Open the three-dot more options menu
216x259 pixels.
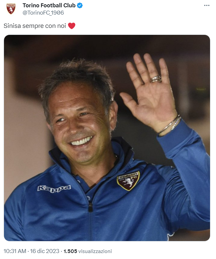coord(207,5)
